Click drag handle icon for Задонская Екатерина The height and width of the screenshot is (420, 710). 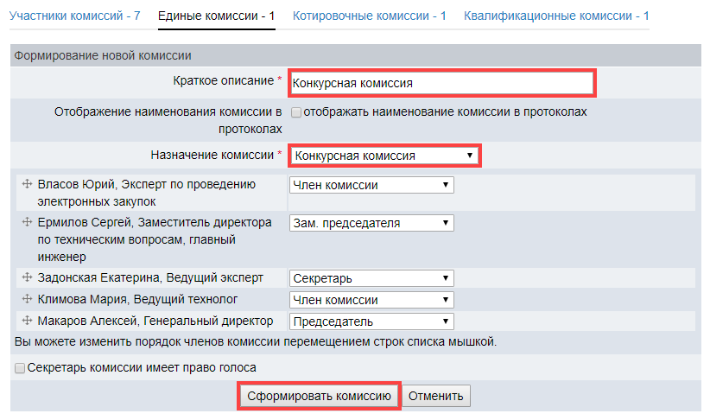click(x=27, y=278)
